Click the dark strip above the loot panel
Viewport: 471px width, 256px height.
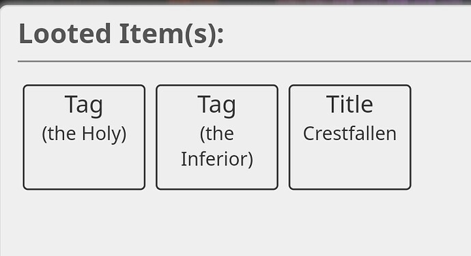point(235,2)
